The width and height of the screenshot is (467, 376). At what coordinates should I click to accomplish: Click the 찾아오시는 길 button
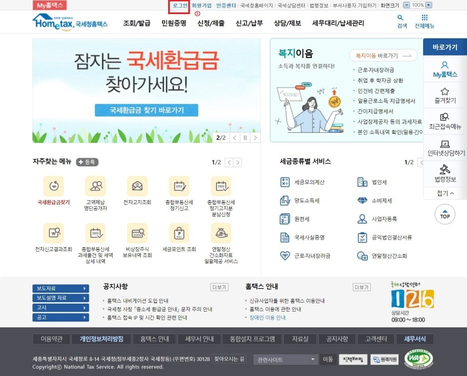pos(230,359)
